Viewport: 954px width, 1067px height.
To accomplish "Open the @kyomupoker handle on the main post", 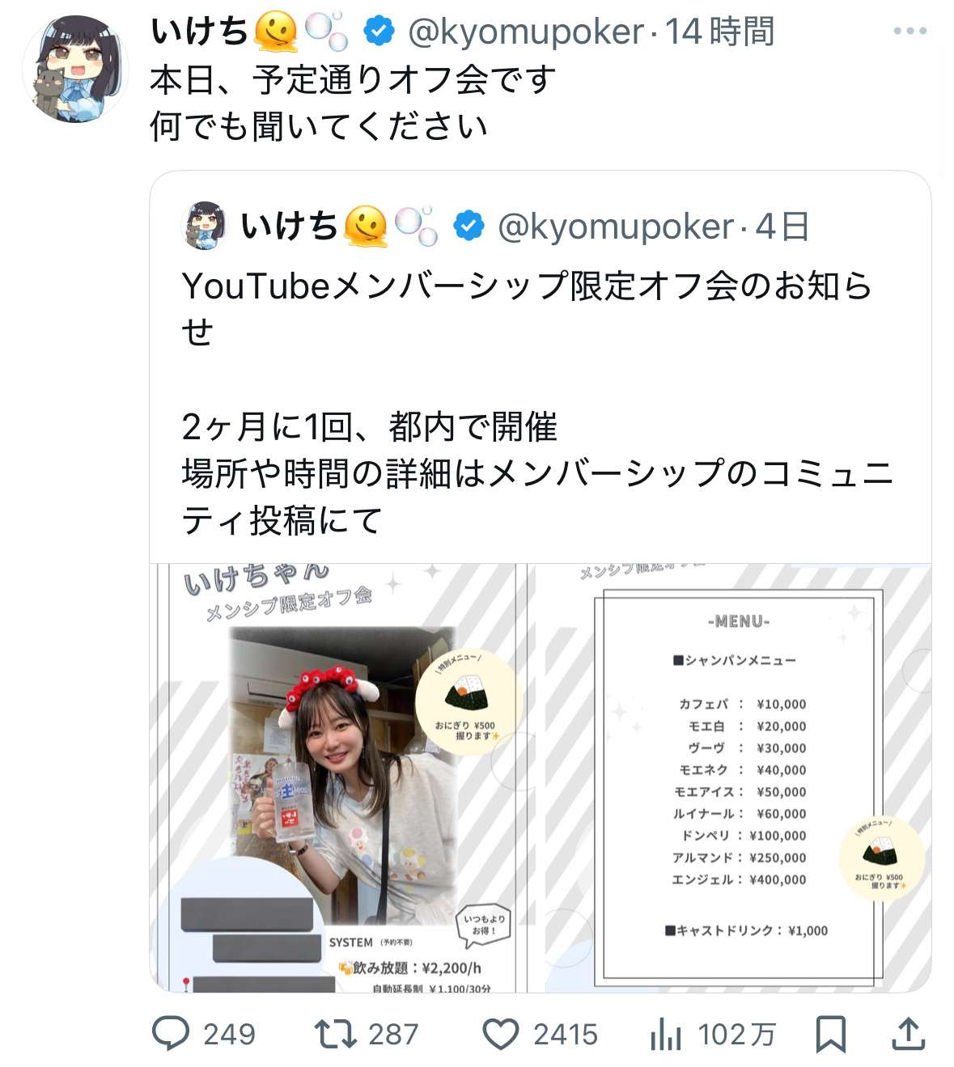I will click(525, 32).
